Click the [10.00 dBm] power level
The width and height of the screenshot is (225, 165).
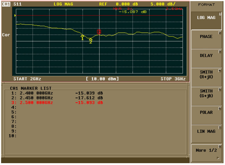pos(102,79)
